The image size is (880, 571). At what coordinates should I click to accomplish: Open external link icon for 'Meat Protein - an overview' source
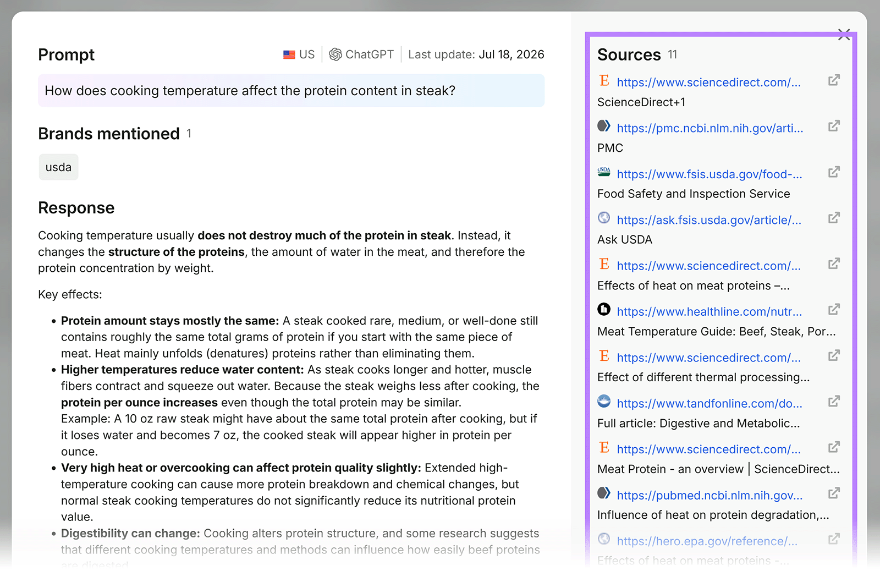[x=834, y=447]
